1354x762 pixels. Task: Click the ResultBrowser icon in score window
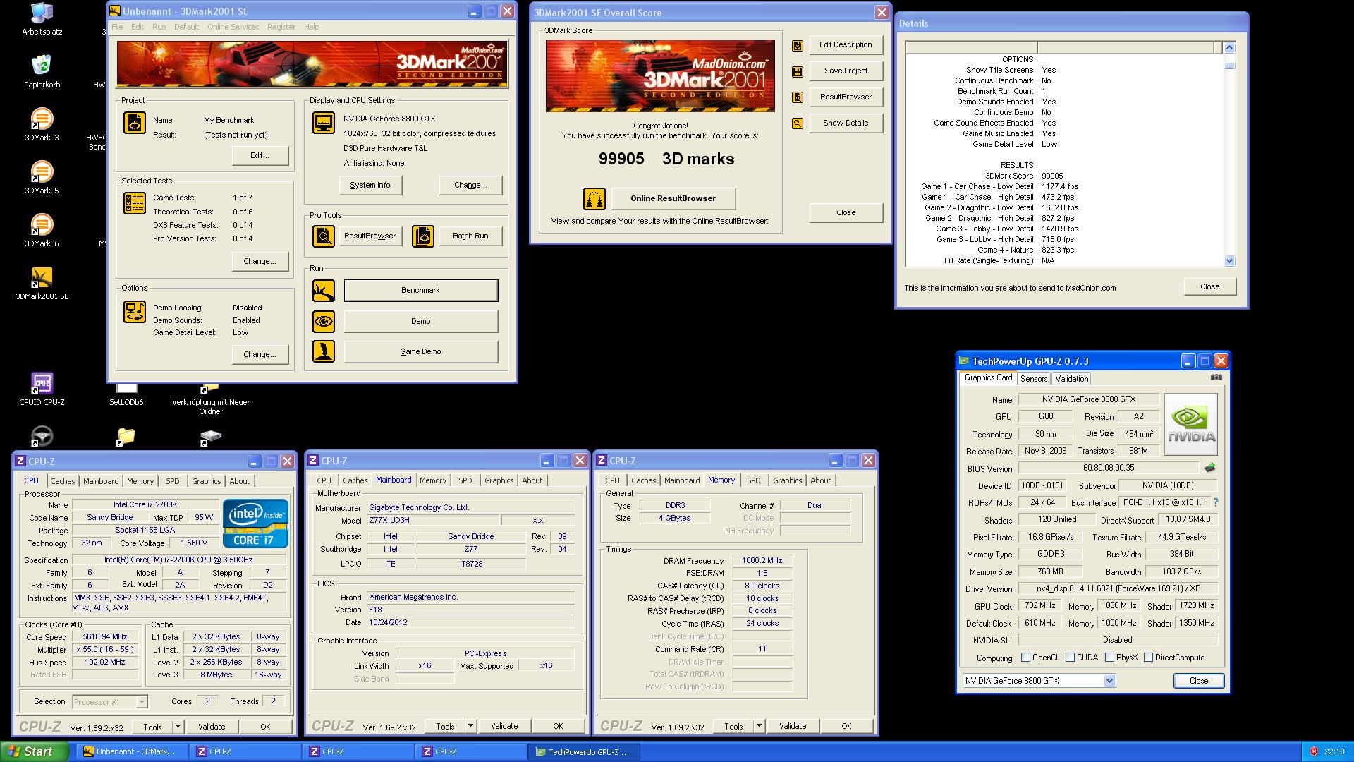click(798, 97)
